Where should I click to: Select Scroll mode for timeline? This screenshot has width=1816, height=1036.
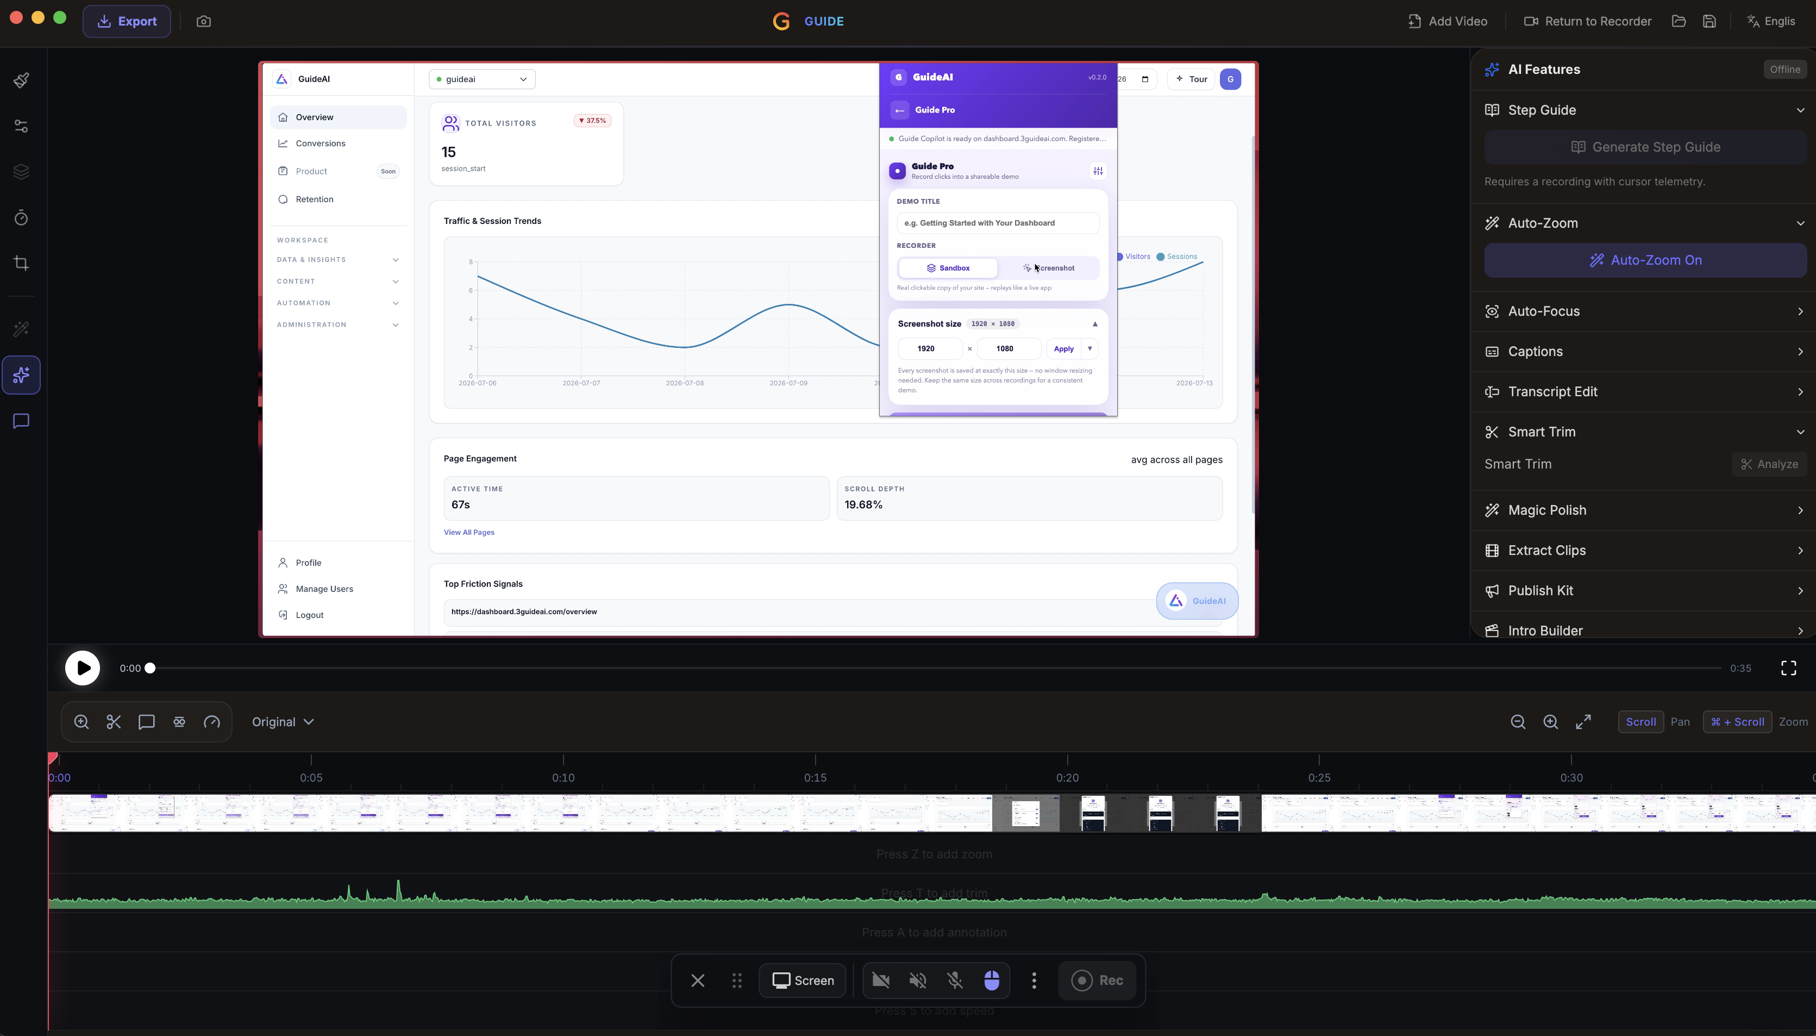tap(1641, 721)
